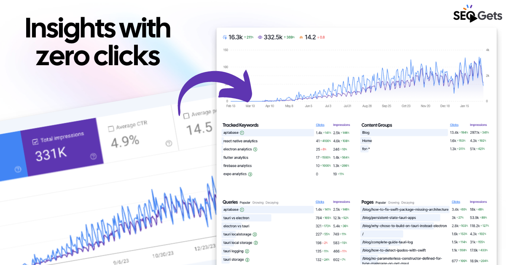Click position badge beside aptabase in Tracked Keywords
The height and width of the screenshot is (265, 506).
pos(242,132)
